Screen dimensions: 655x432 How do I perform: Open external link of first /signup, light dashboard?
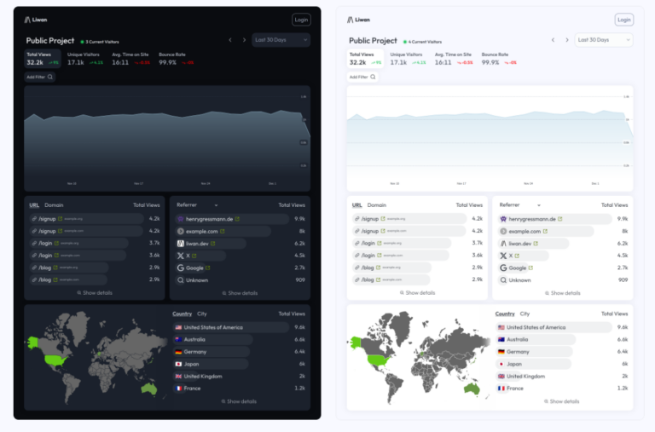click(x=383, y=219)
